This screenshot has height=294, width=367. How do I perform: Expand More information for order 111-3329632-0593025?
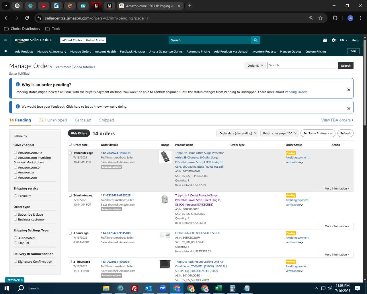click(336, 226)
